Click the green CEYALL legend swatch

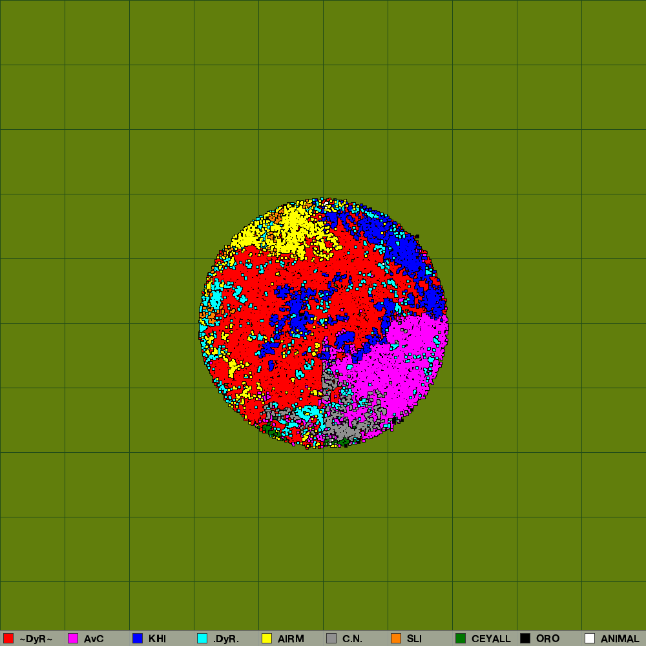click(461, 638)
